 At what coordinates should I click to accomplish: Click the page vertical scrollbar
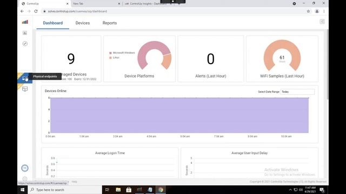[328, 64]
